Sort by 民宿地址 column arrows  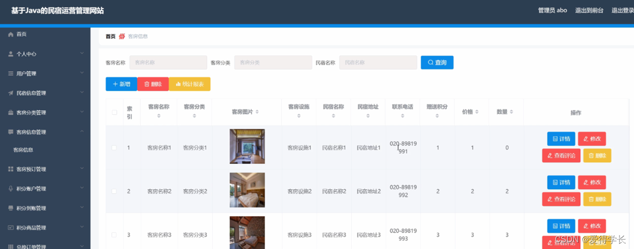(x=368, y=116)
